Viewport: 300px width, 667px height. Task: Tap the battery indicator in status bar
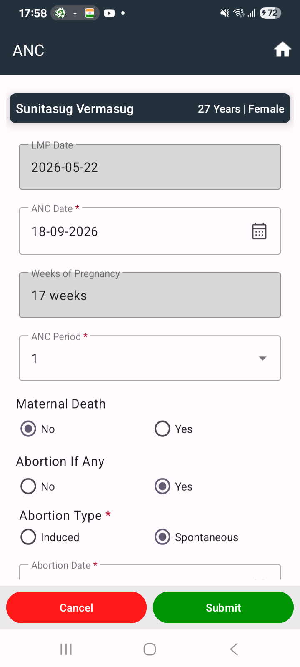270,13
